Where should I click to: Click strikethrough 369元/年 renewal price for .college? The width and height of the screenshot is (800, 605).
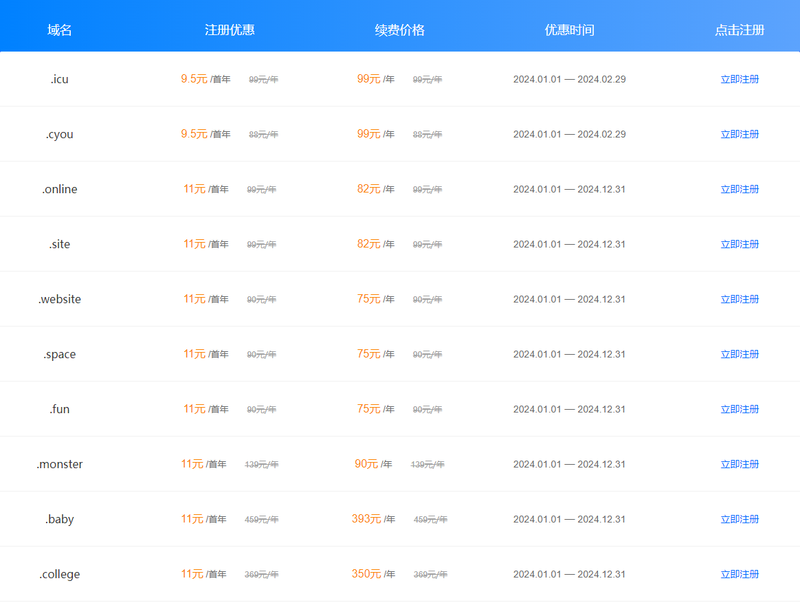pyautogui.click(x=431, y=575)
